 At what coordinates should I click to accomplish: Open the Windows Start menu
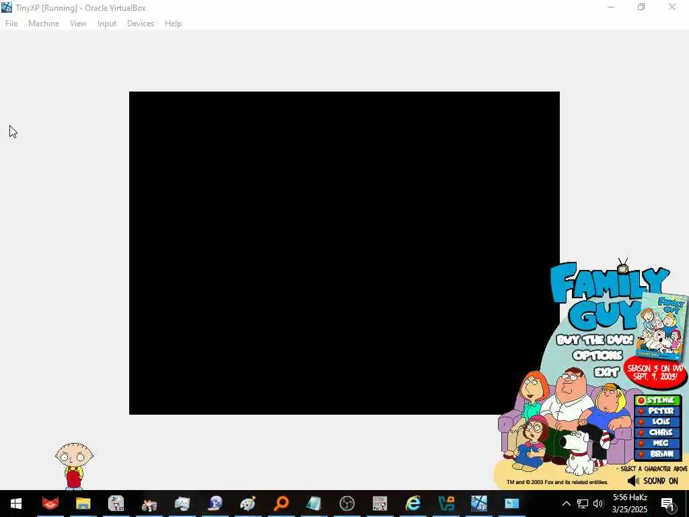(x=16, y=504)
